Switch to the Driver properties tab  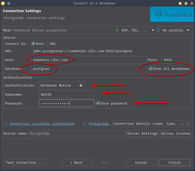coord(49,30)
